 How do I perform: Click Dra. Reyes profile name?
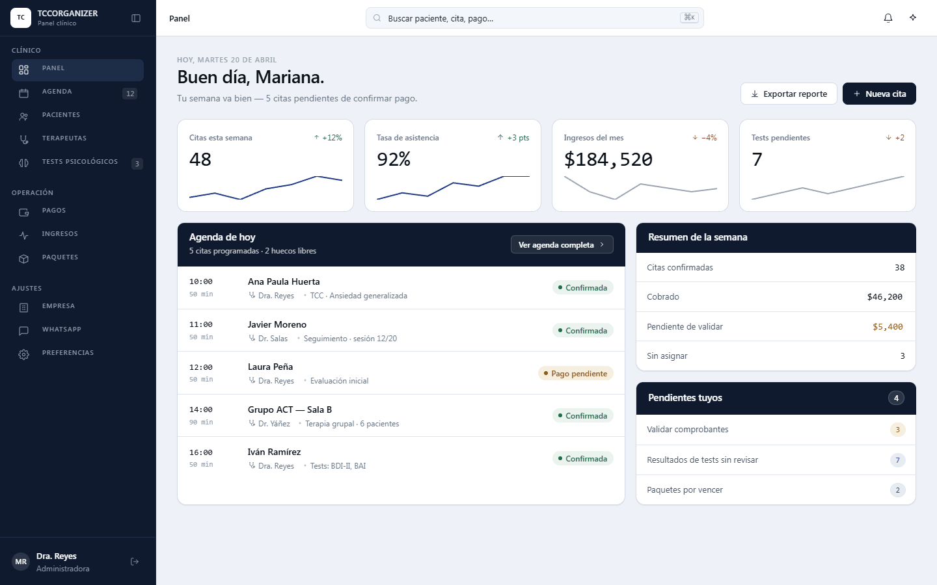(57, 556)
